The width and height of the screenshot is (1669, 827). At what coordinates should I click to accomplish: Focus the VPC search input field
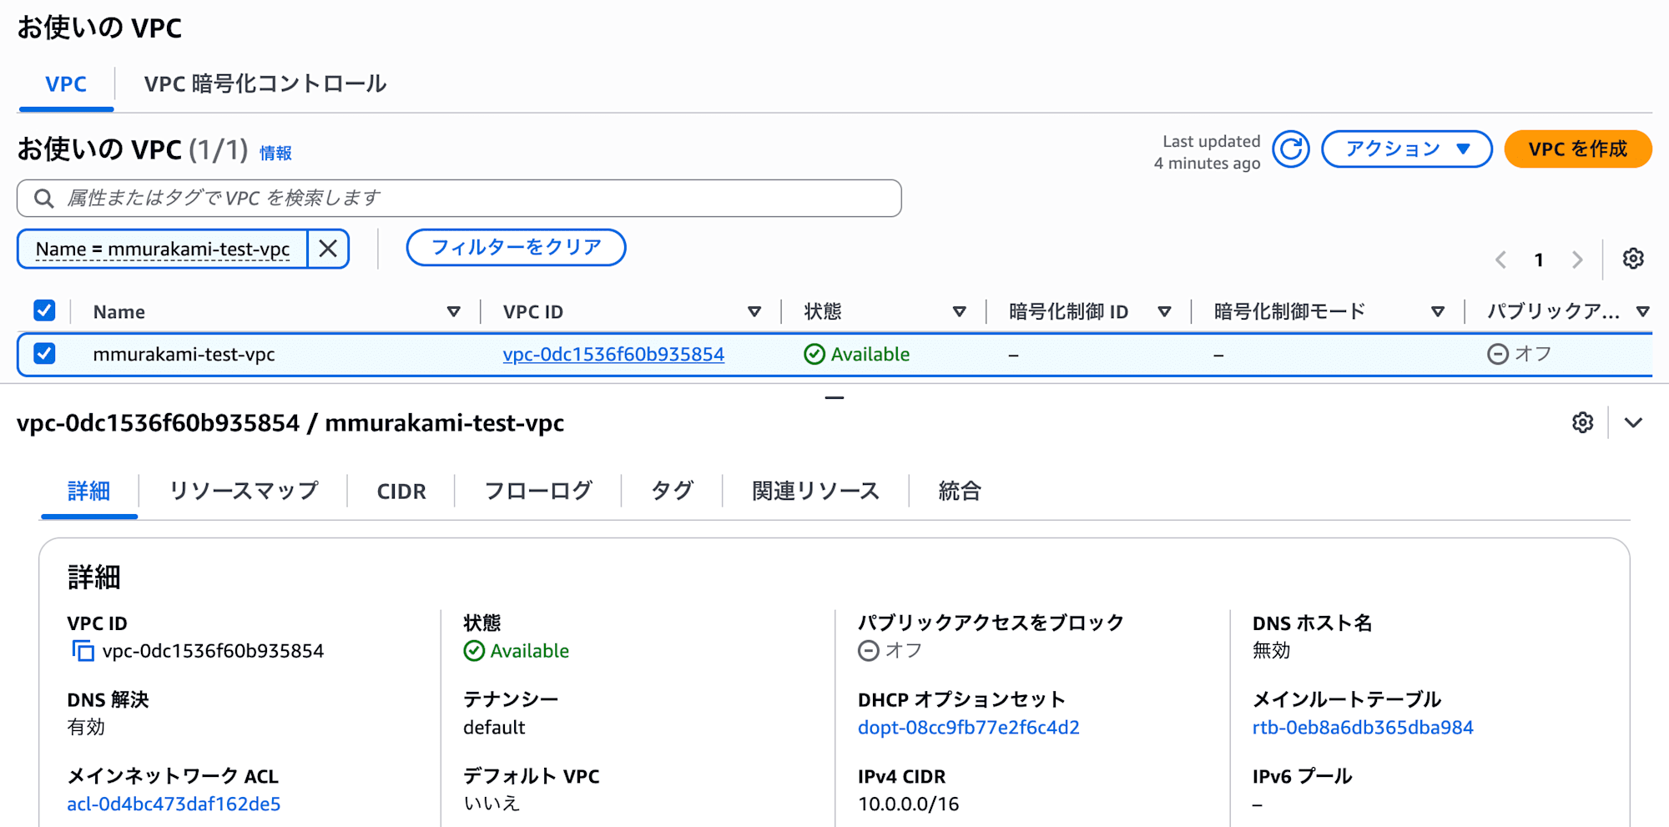point(459,199)
